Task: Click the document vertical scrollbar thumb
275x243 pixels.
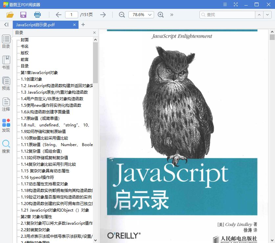Action: tap(272, 37)
